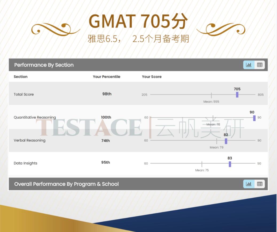Switch Program & School panel to table view
This screenshot has width=277, height=232.
click(259, 184)
